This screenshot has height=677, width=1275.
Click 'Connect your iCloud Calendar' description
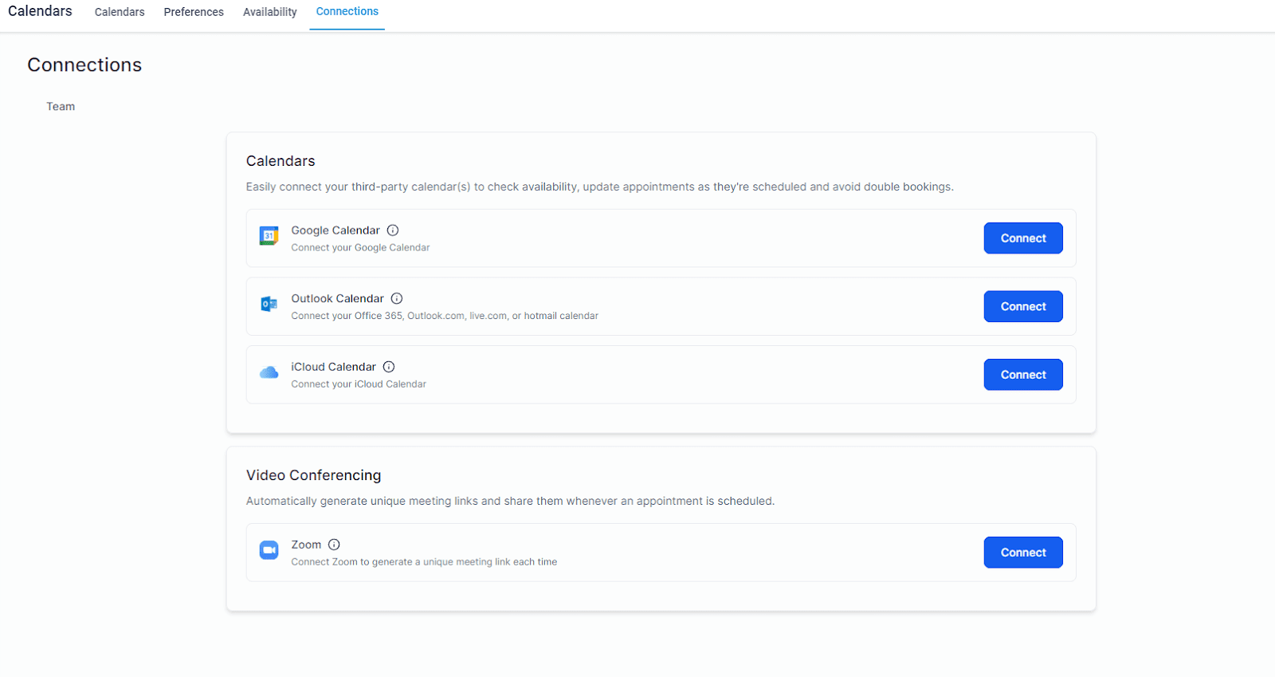(359, 384)
